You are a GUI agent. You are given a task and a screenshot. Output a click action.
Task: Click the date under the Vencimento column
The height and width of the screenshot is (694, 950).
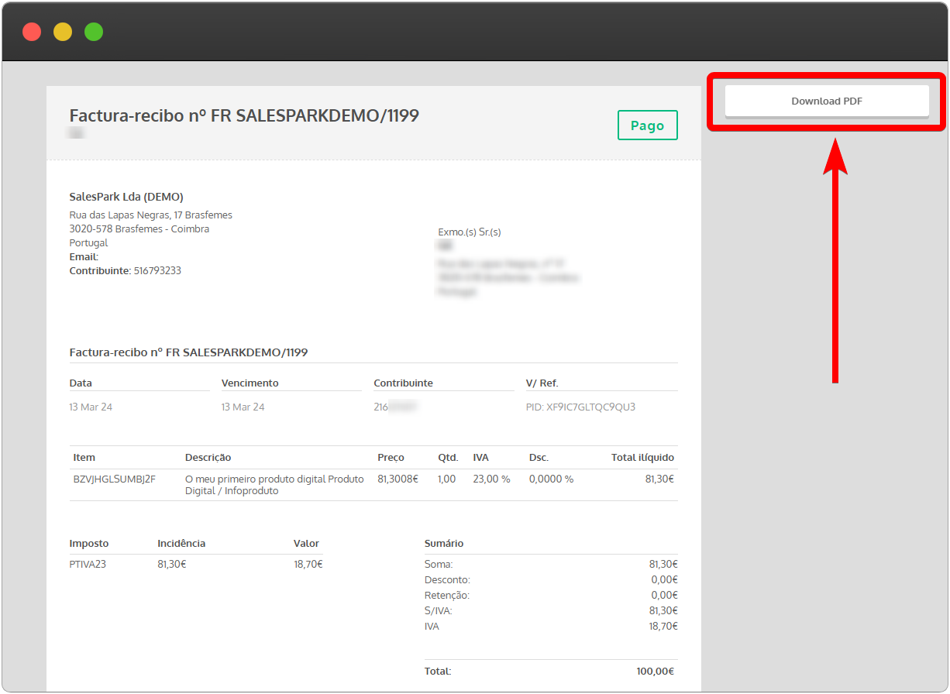point(243,407)
